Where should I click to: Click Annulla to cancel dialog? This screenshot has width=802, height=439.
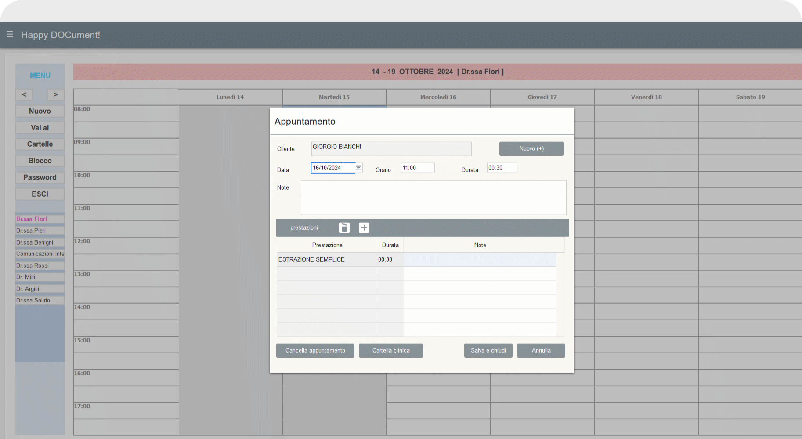541,350
